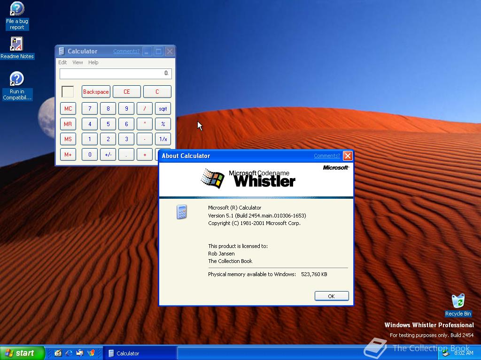481x360 pixels.
Task: Open the Help menu in Calculator
Action: click(93, 62)
